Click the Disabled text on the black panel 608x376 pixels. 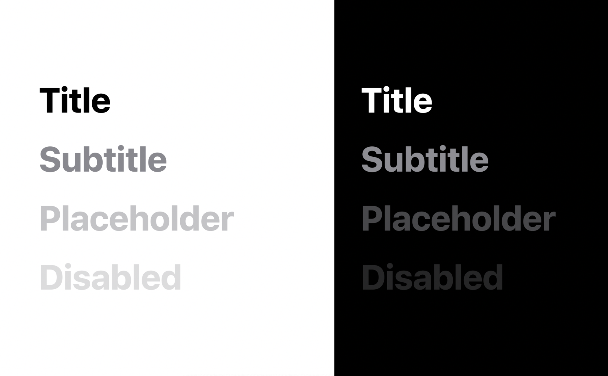432,277
